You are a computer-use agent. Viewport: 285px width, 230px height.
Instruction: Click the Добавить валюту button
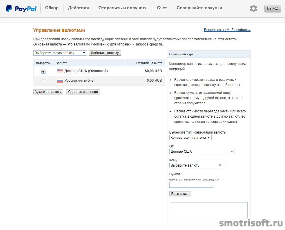click(x=105, y=53)
